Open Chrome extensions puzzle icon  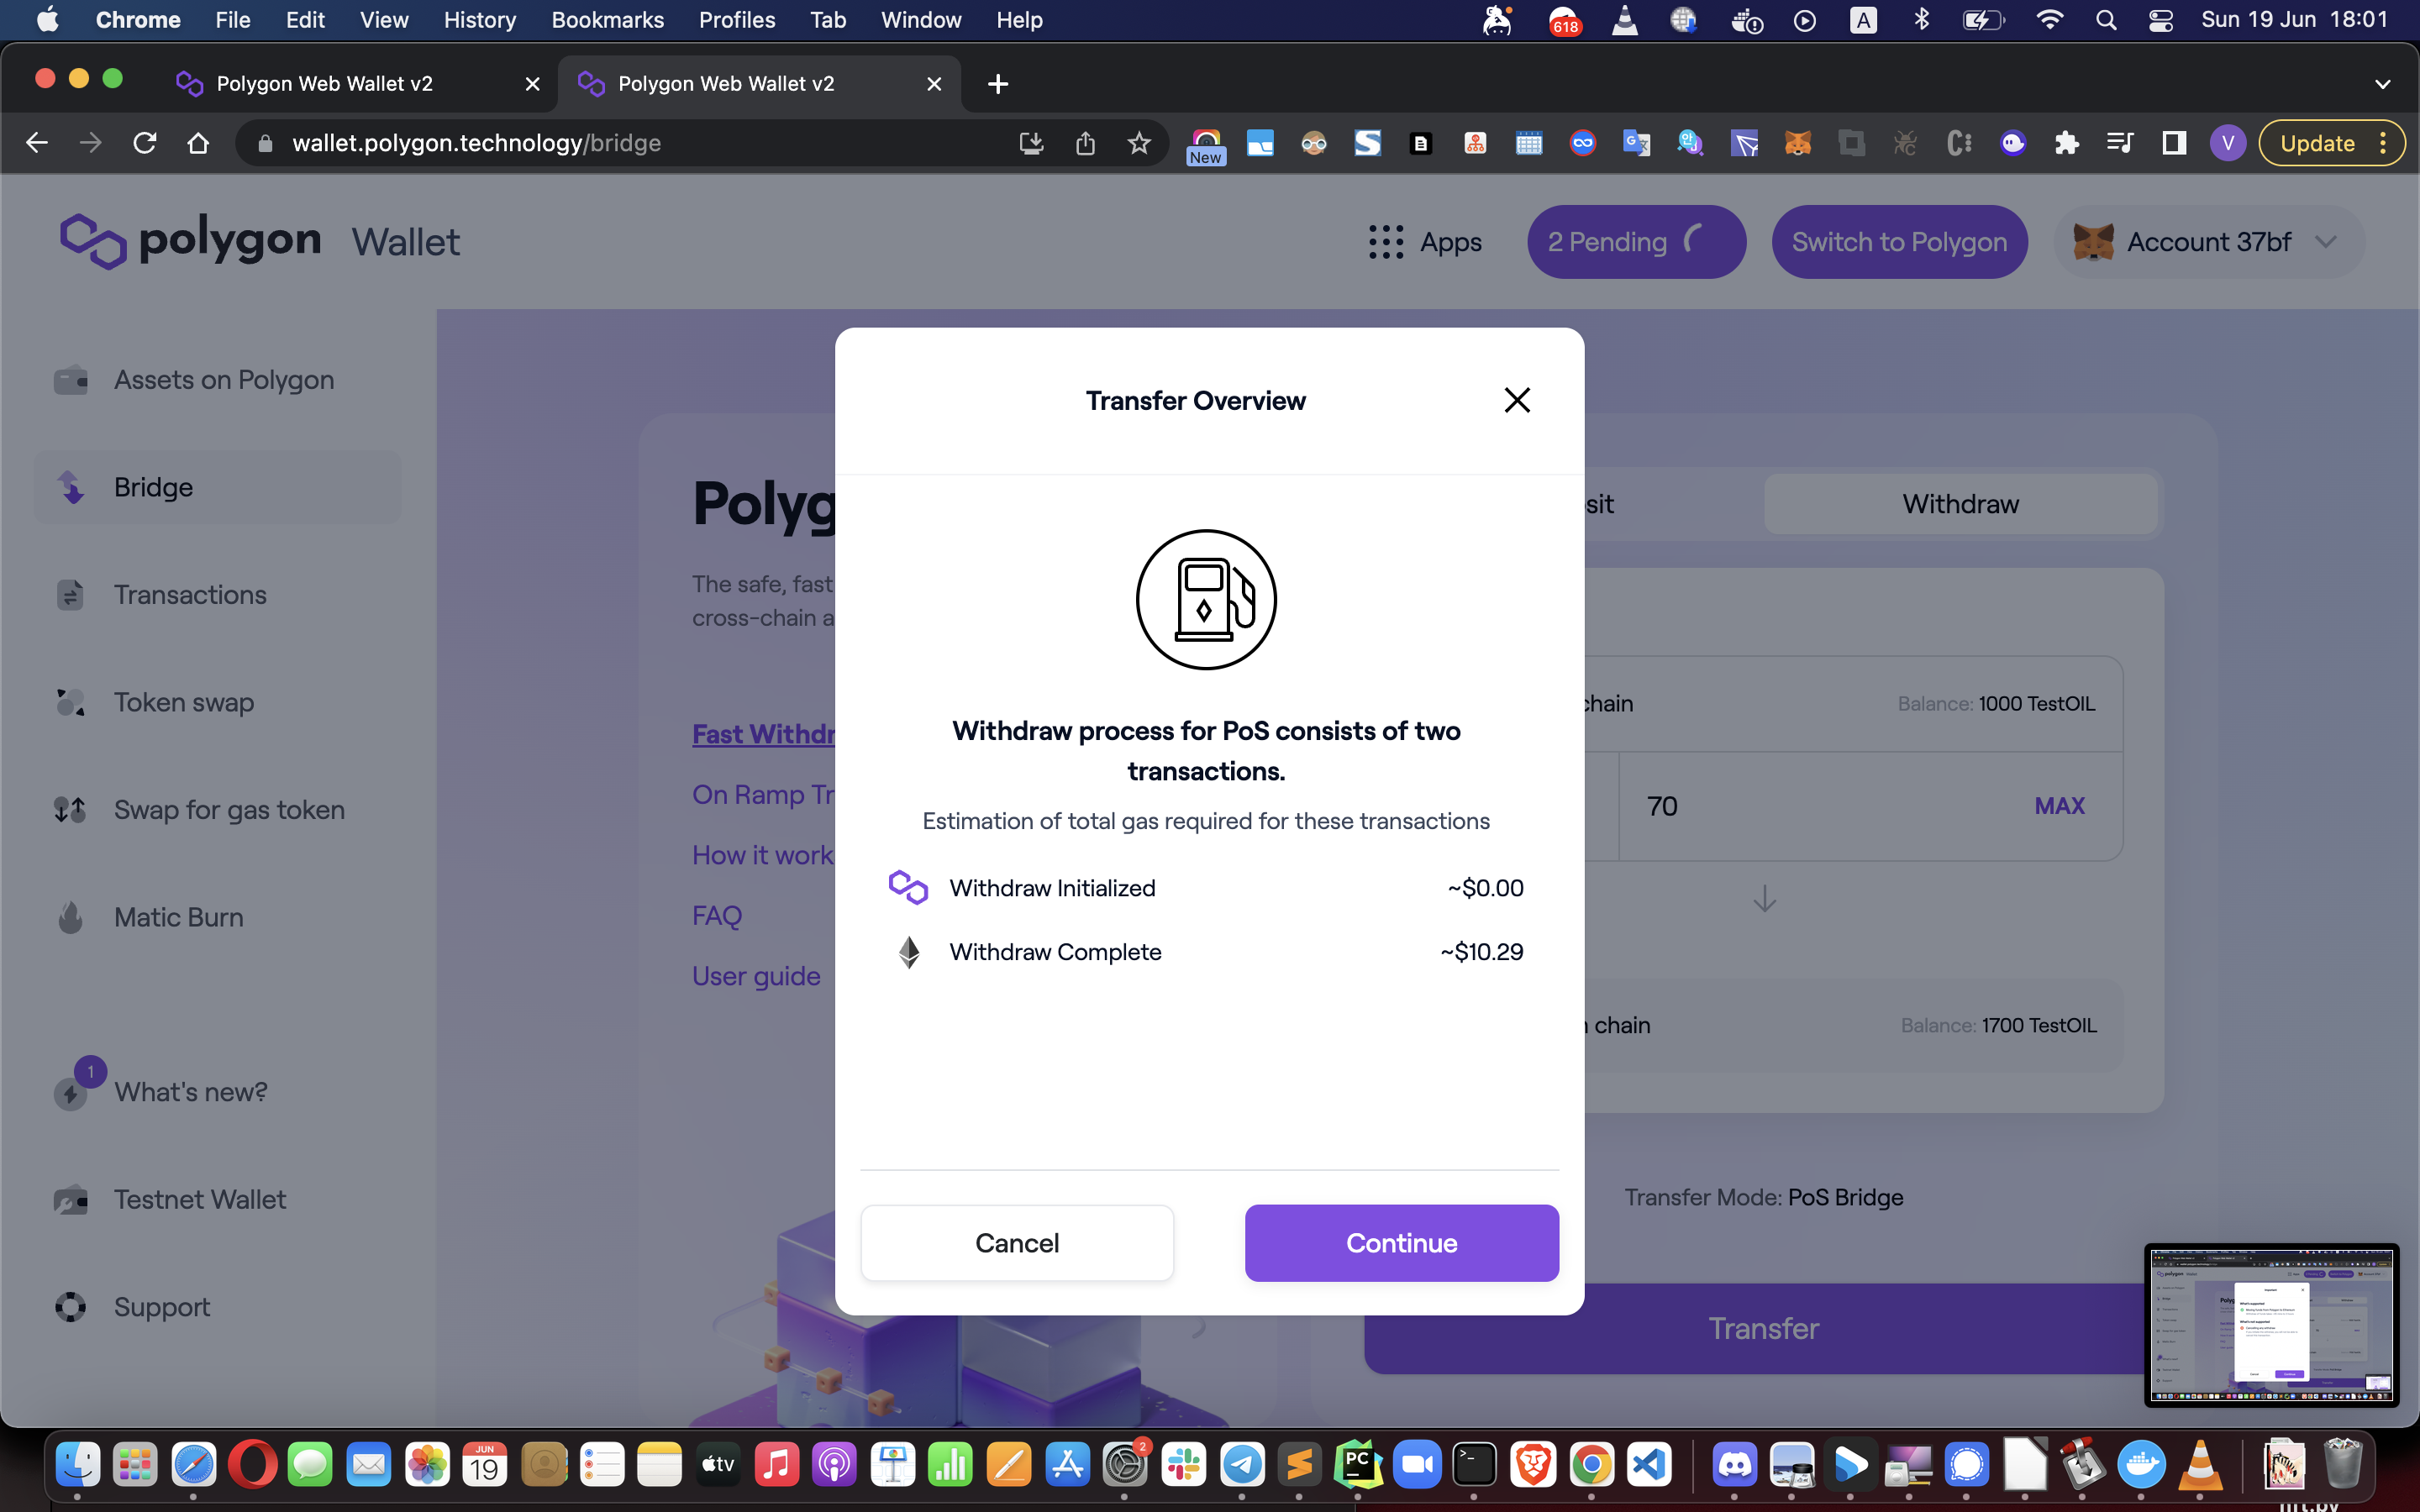click(2066, 143)
